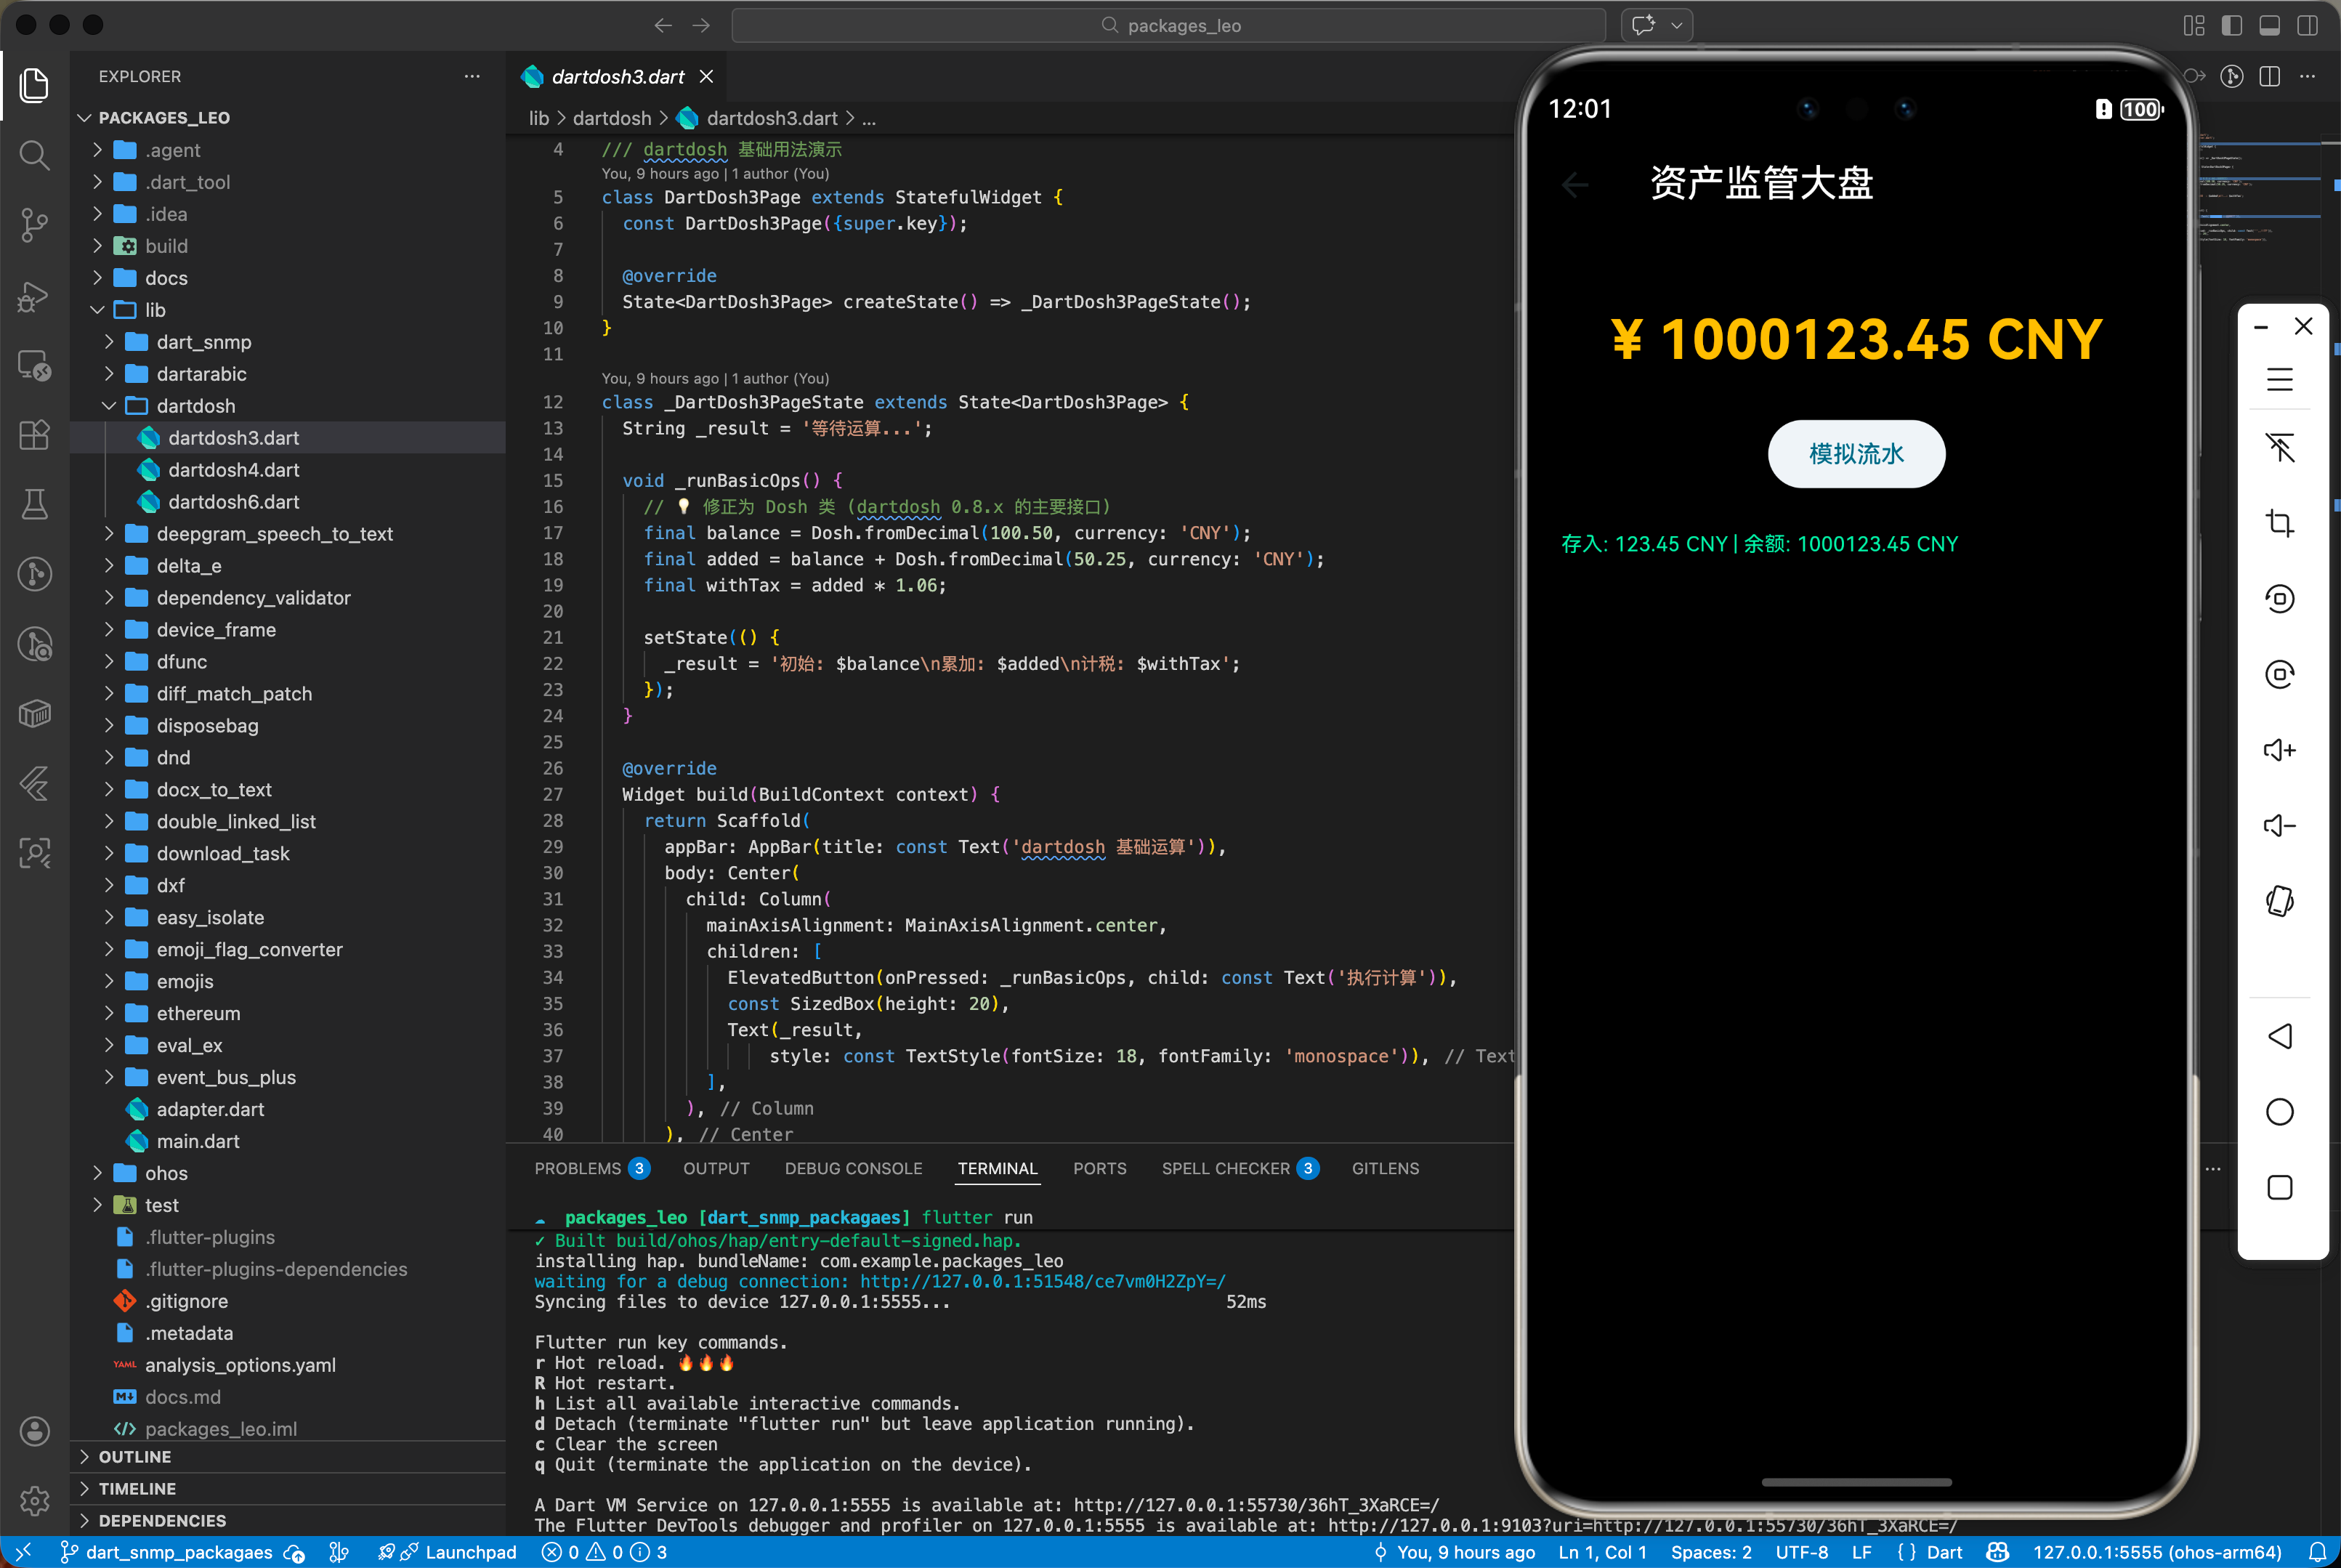The image size is (2341, 1568).
Task: Open dartdosh4.dart in the explorer
Action: point(233,470)
